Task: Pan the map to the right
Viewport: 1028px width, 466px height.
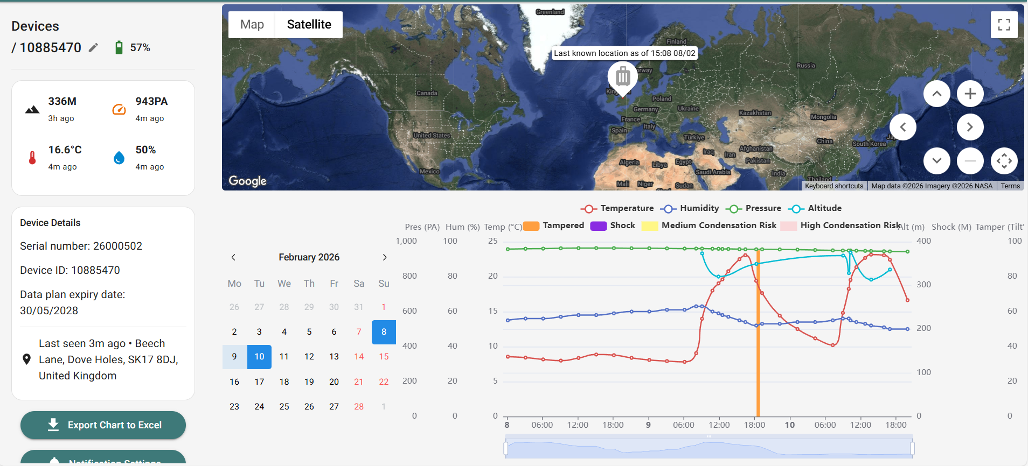Action: click(970, 128)
